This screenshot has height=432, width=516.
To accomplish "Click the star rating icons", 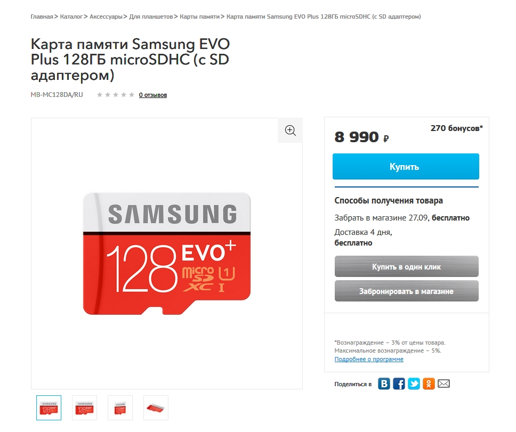I will [x=116, y=95].
